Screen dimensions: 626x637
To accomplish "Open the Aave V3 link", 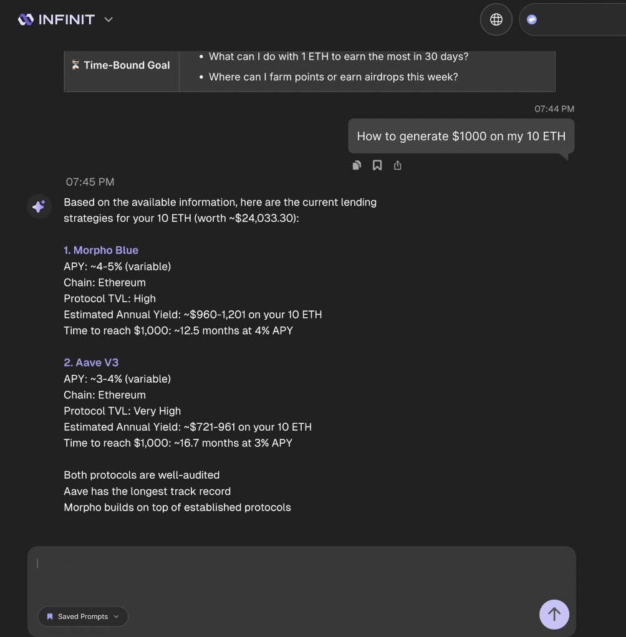I will pos(91,362).
